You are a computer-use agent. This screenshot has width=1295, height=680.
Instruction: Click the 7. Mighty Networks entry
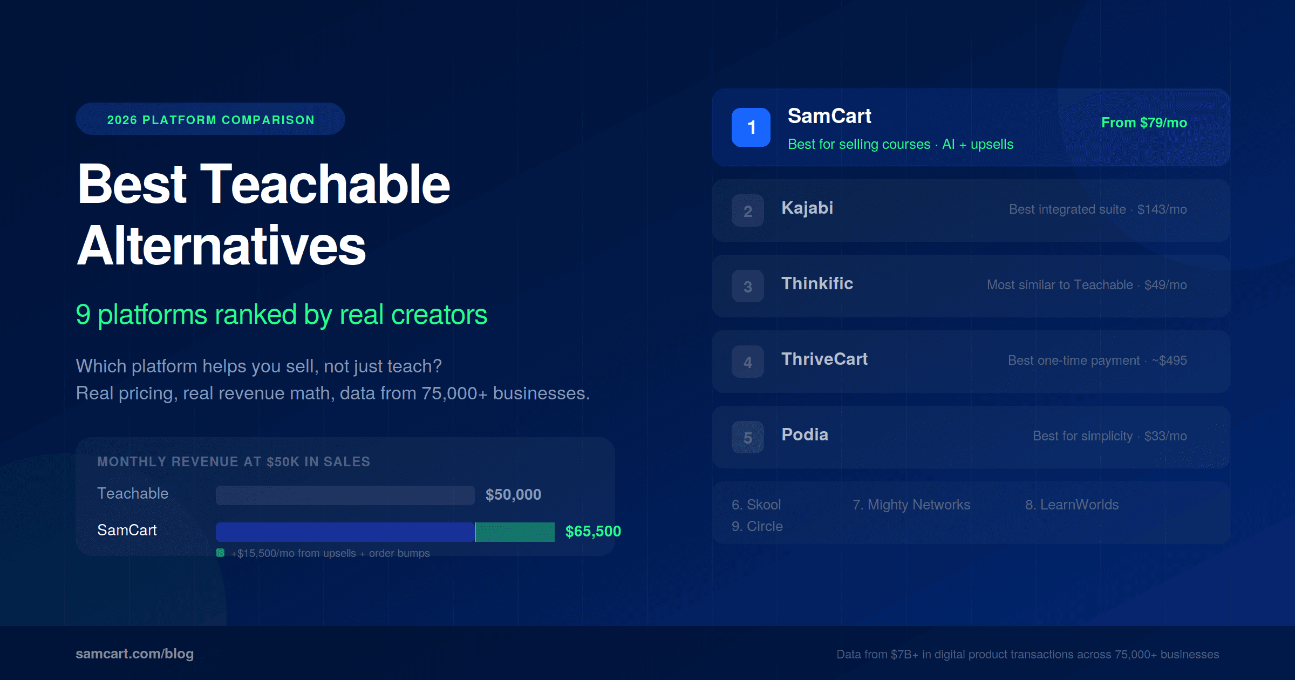click(911, 505)
